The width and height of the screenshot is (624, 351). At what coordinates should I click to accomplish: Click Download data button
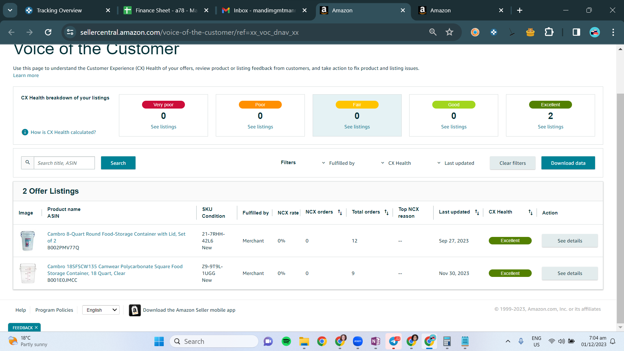pyautogui.click(x=568, y=163)
